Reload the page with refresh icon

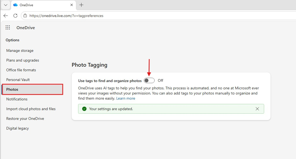point(15,16)
